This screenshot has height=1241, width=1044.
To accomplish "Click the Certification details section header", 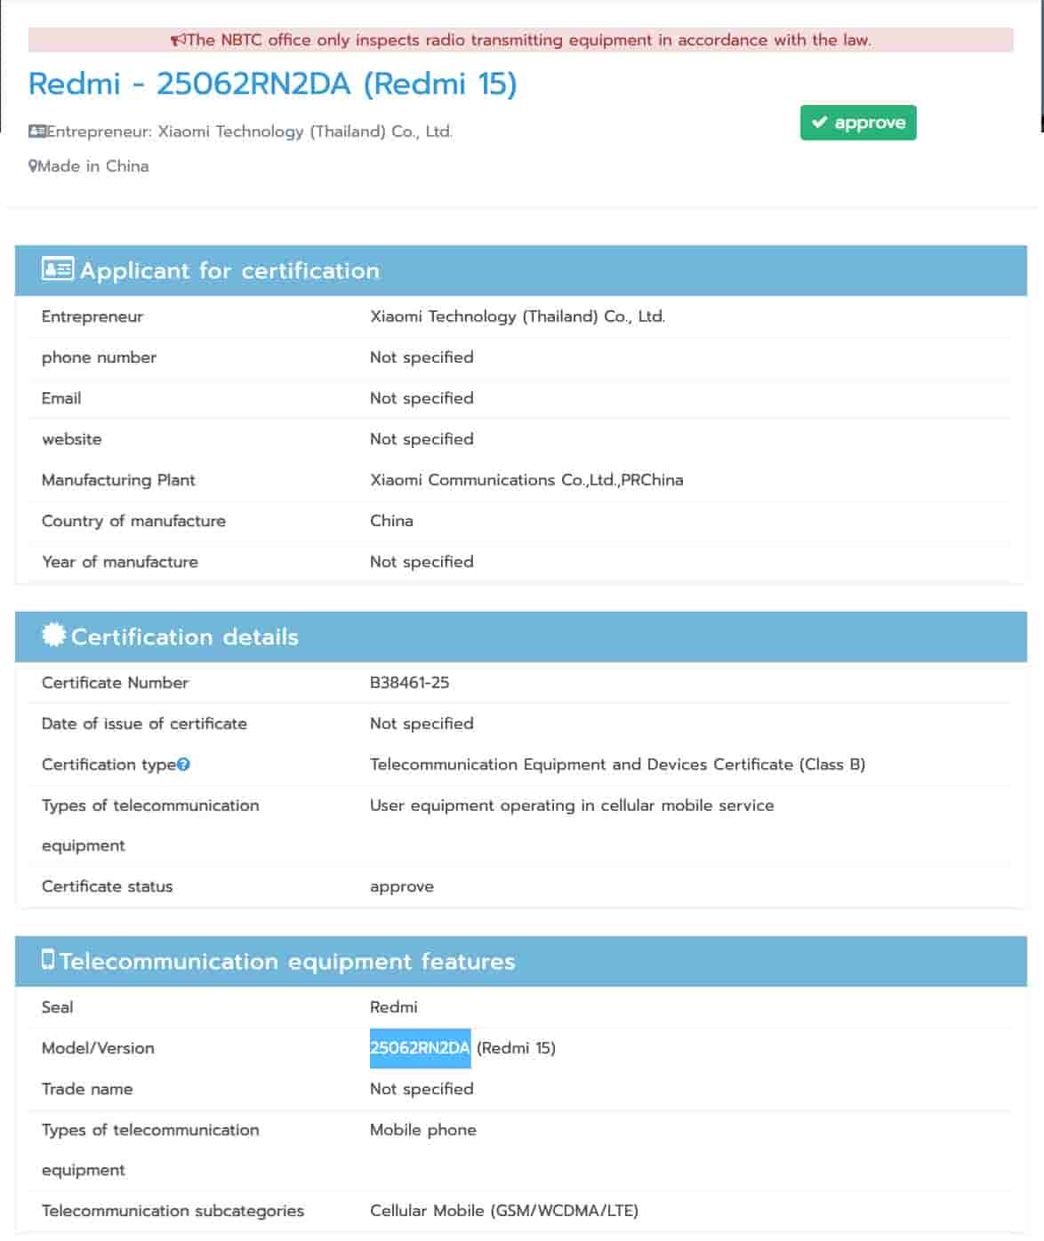I will [184, 637].
